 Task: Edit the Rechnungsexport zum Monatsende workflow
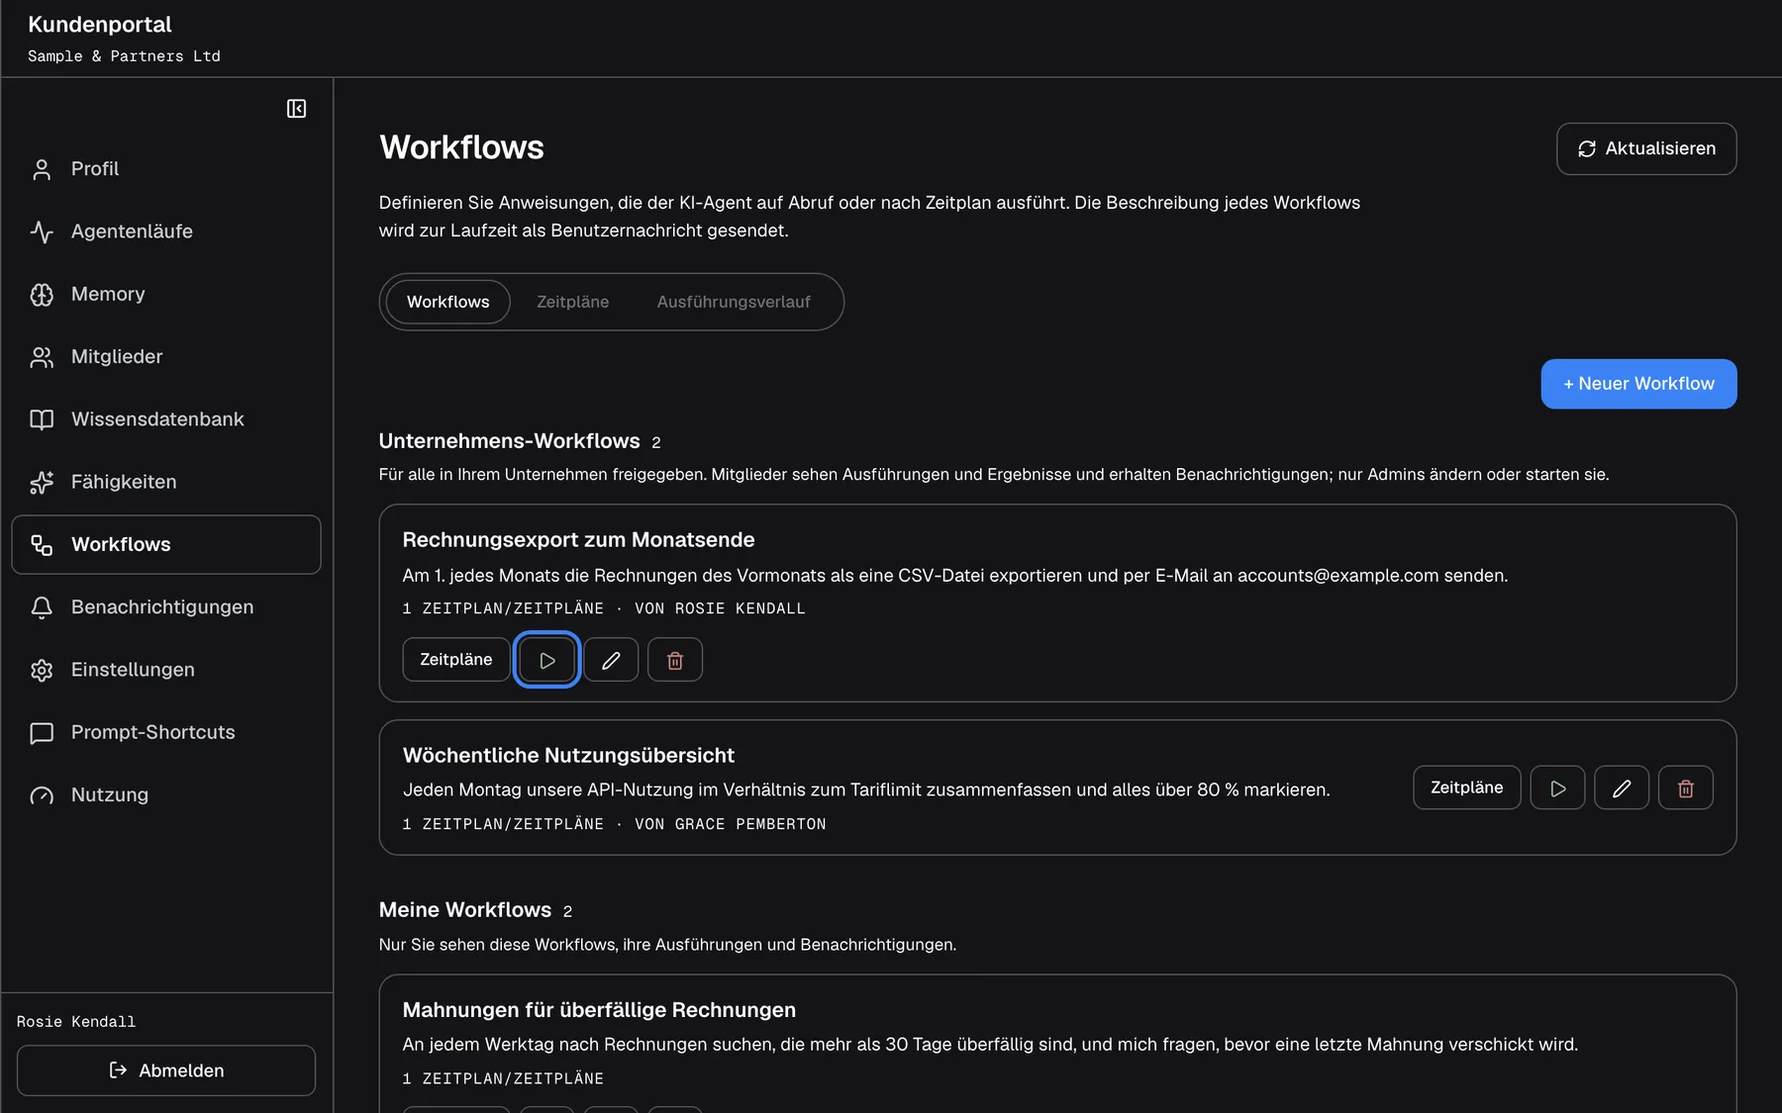point(611,660)
